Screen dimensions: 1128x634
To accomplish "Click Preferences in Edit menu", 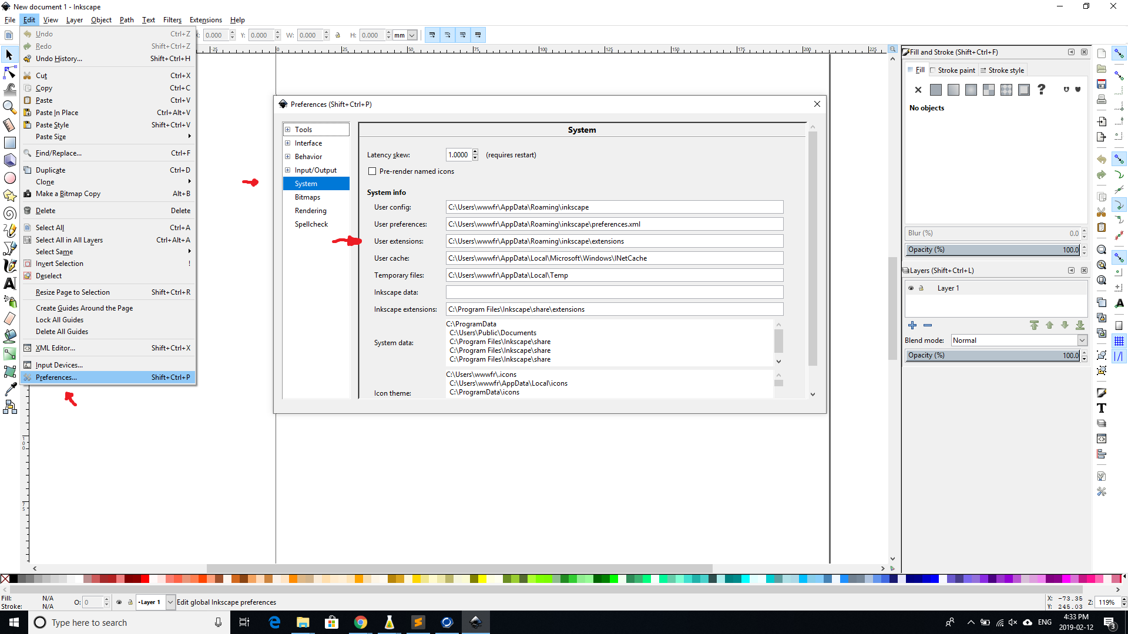I will pyautogui.click(x=56, y=377).
